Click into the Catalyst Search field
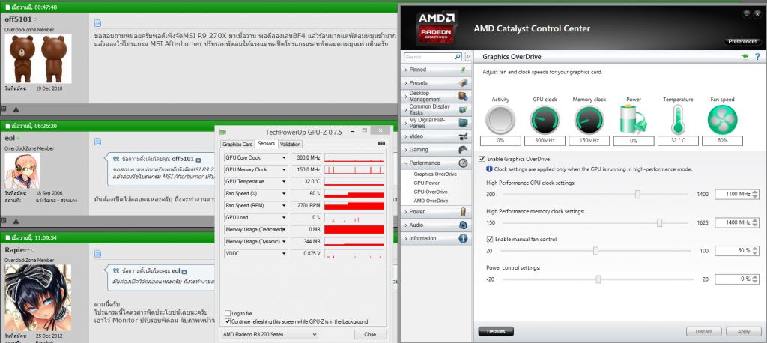Screen dimensions: 767x343 tap(428, 57)
